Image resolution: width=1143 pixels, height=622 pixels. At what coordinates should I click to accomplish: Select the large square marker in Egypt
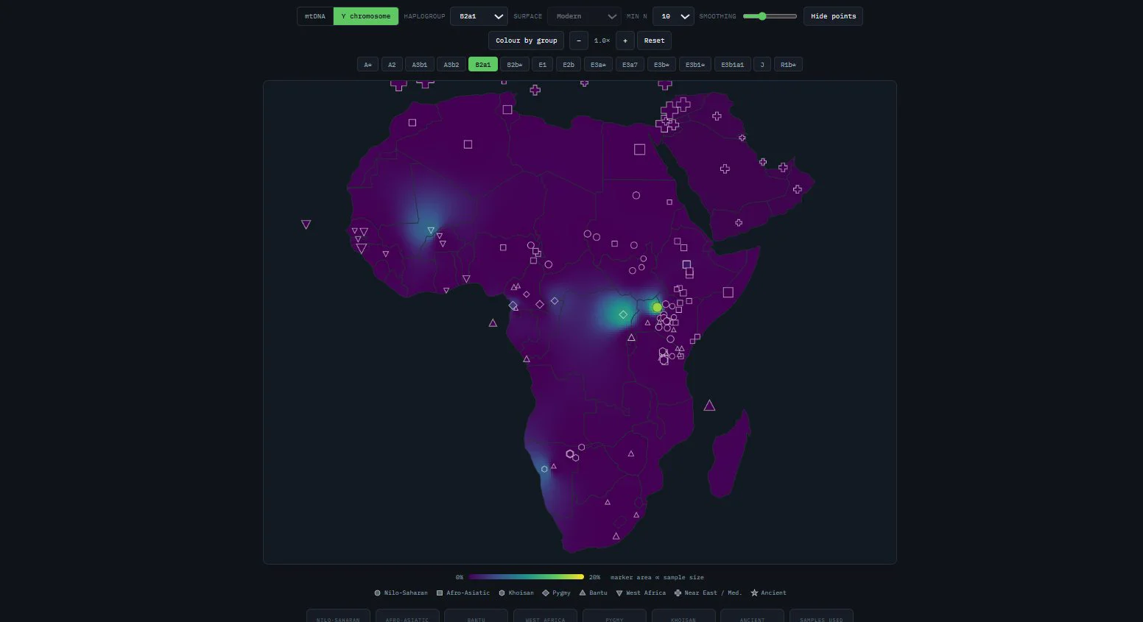click(639, 149)
